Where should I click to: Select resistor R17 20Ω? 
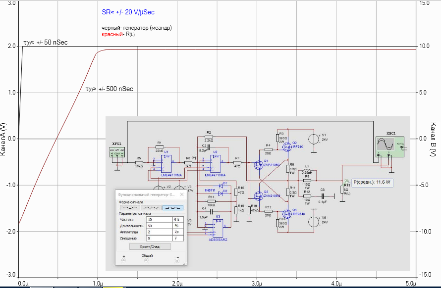click(x=269, y=211)
